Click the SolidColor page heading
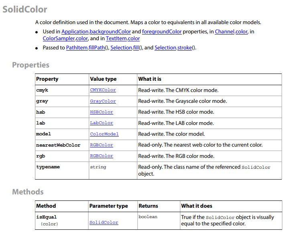This screenshot has width=287, height=233. [x=25, y=9]
